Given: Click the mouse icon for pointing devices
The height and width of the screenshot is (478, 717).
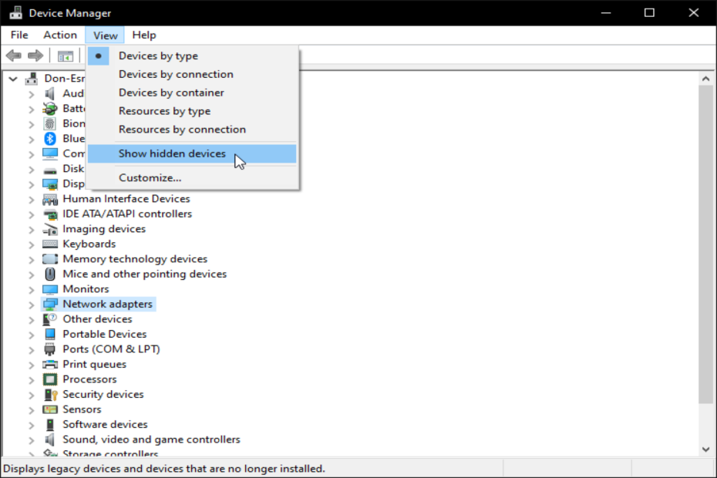Looking at the screenshot, I should pos(50,274).
